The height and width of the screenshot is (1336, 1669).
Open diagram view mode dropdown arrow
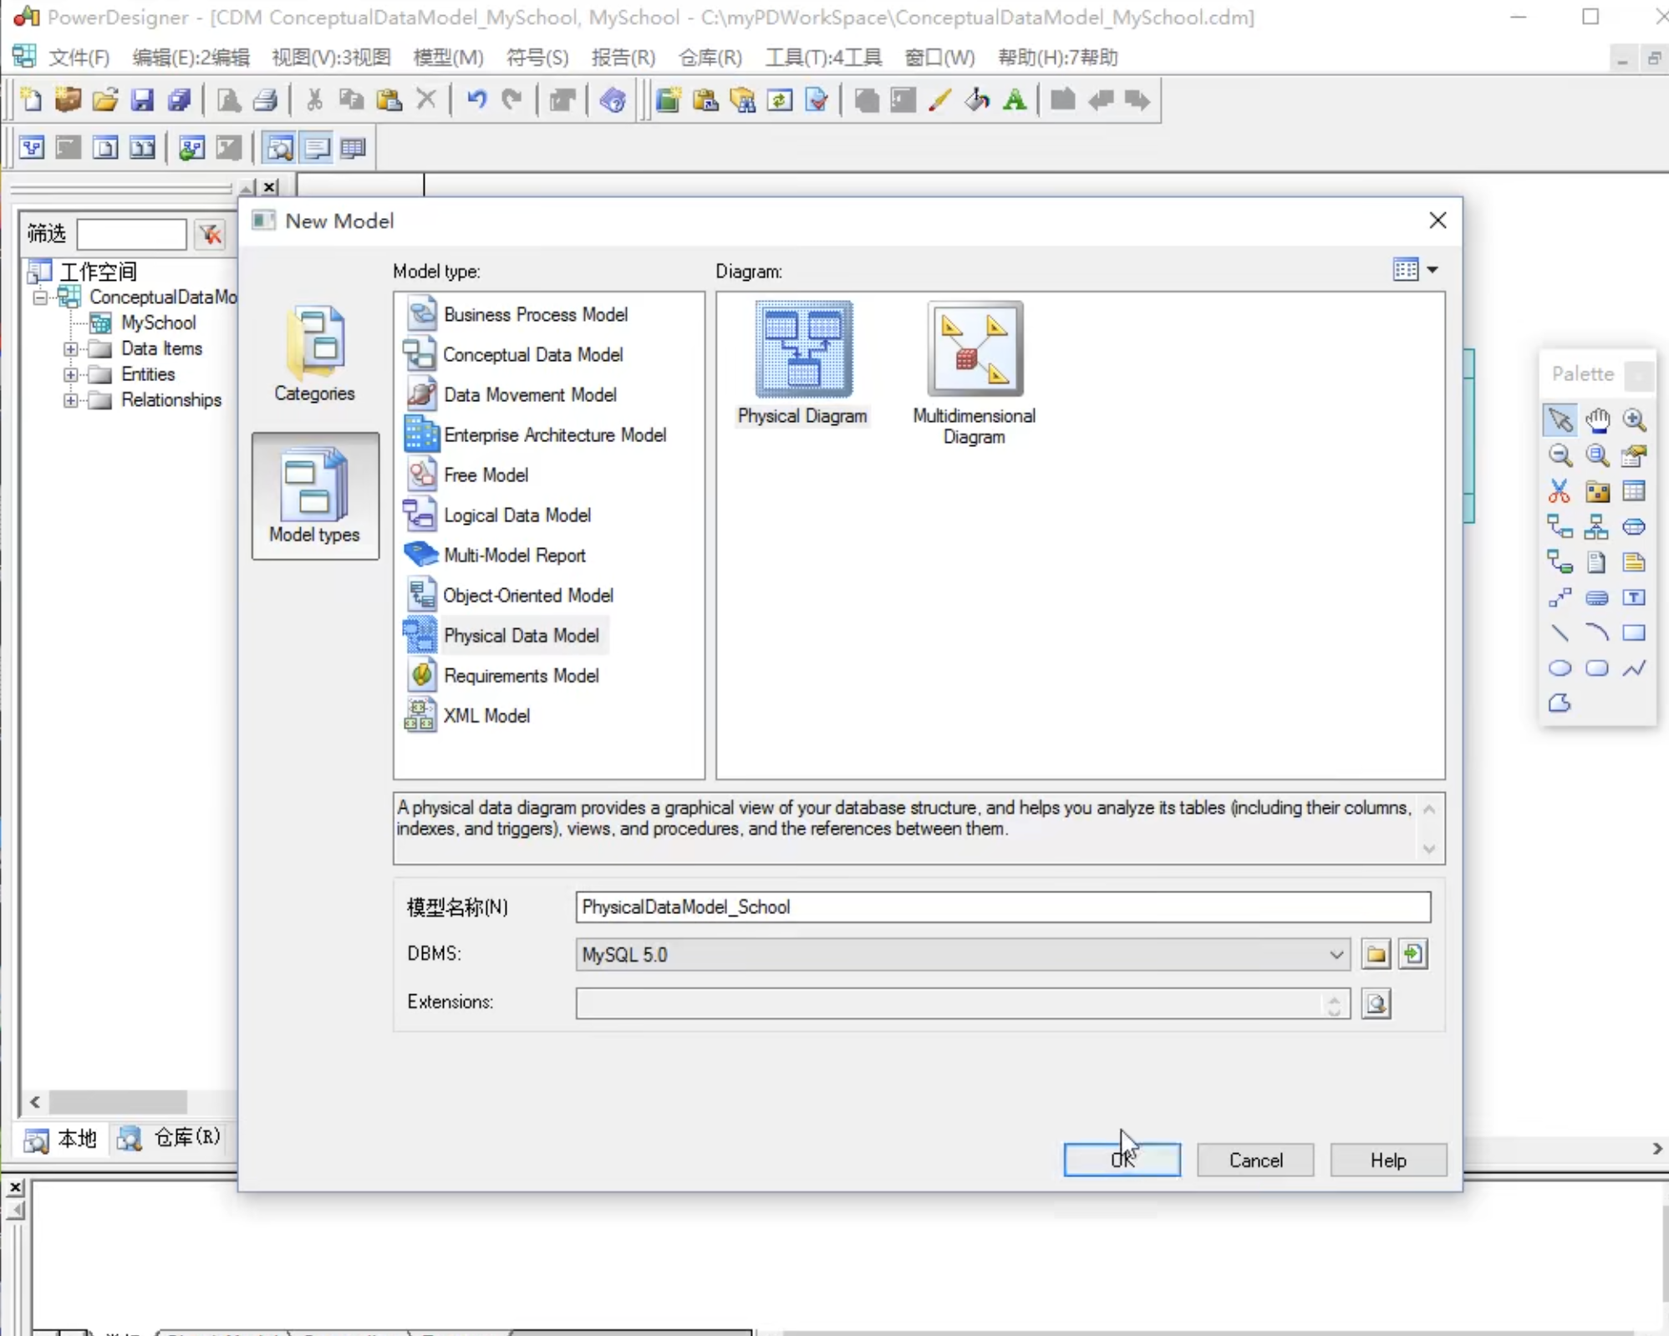point(1432,270)
